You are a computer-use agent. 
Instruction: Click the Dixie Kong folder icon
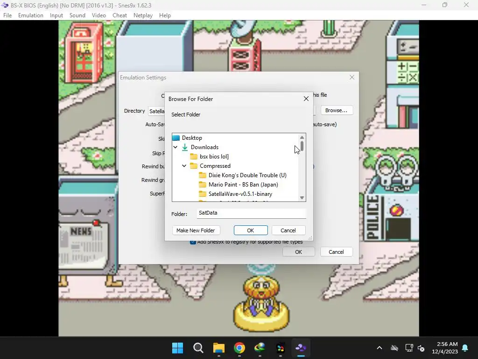coord(203,175)
